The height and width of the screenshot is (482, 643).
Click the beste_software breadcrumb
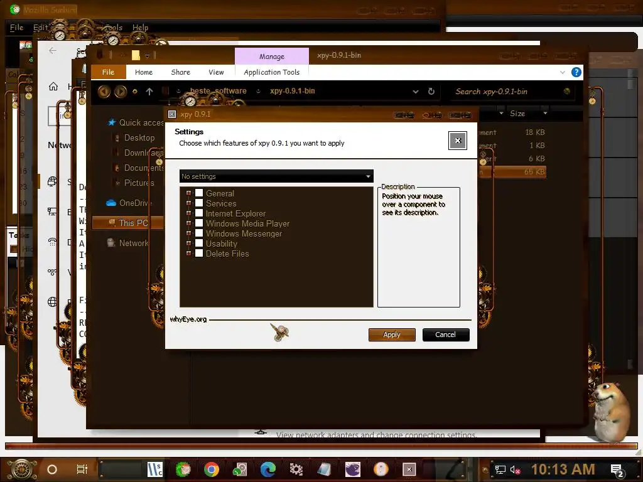point(218,91)
